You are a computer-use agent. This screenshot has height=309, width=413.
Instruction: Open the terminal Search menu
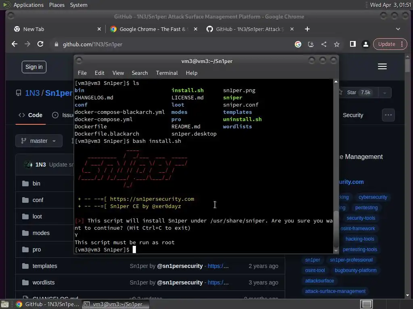140,73
